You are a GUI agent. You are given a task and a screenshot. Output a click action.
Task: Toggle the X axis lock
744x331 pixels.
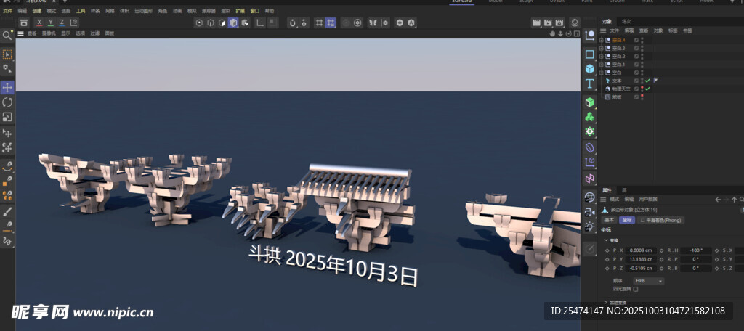[39, 23]
